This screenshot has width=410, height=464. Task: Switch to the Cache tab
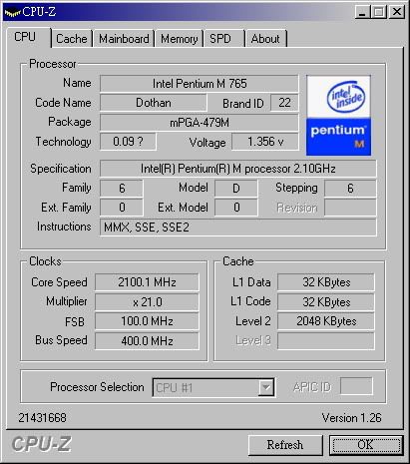pos(72,39)
